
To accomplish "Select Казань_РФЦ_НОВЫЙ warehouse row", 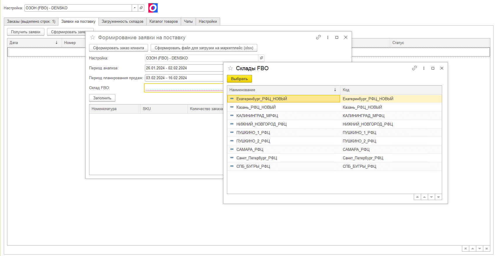I will click(256, 107).
